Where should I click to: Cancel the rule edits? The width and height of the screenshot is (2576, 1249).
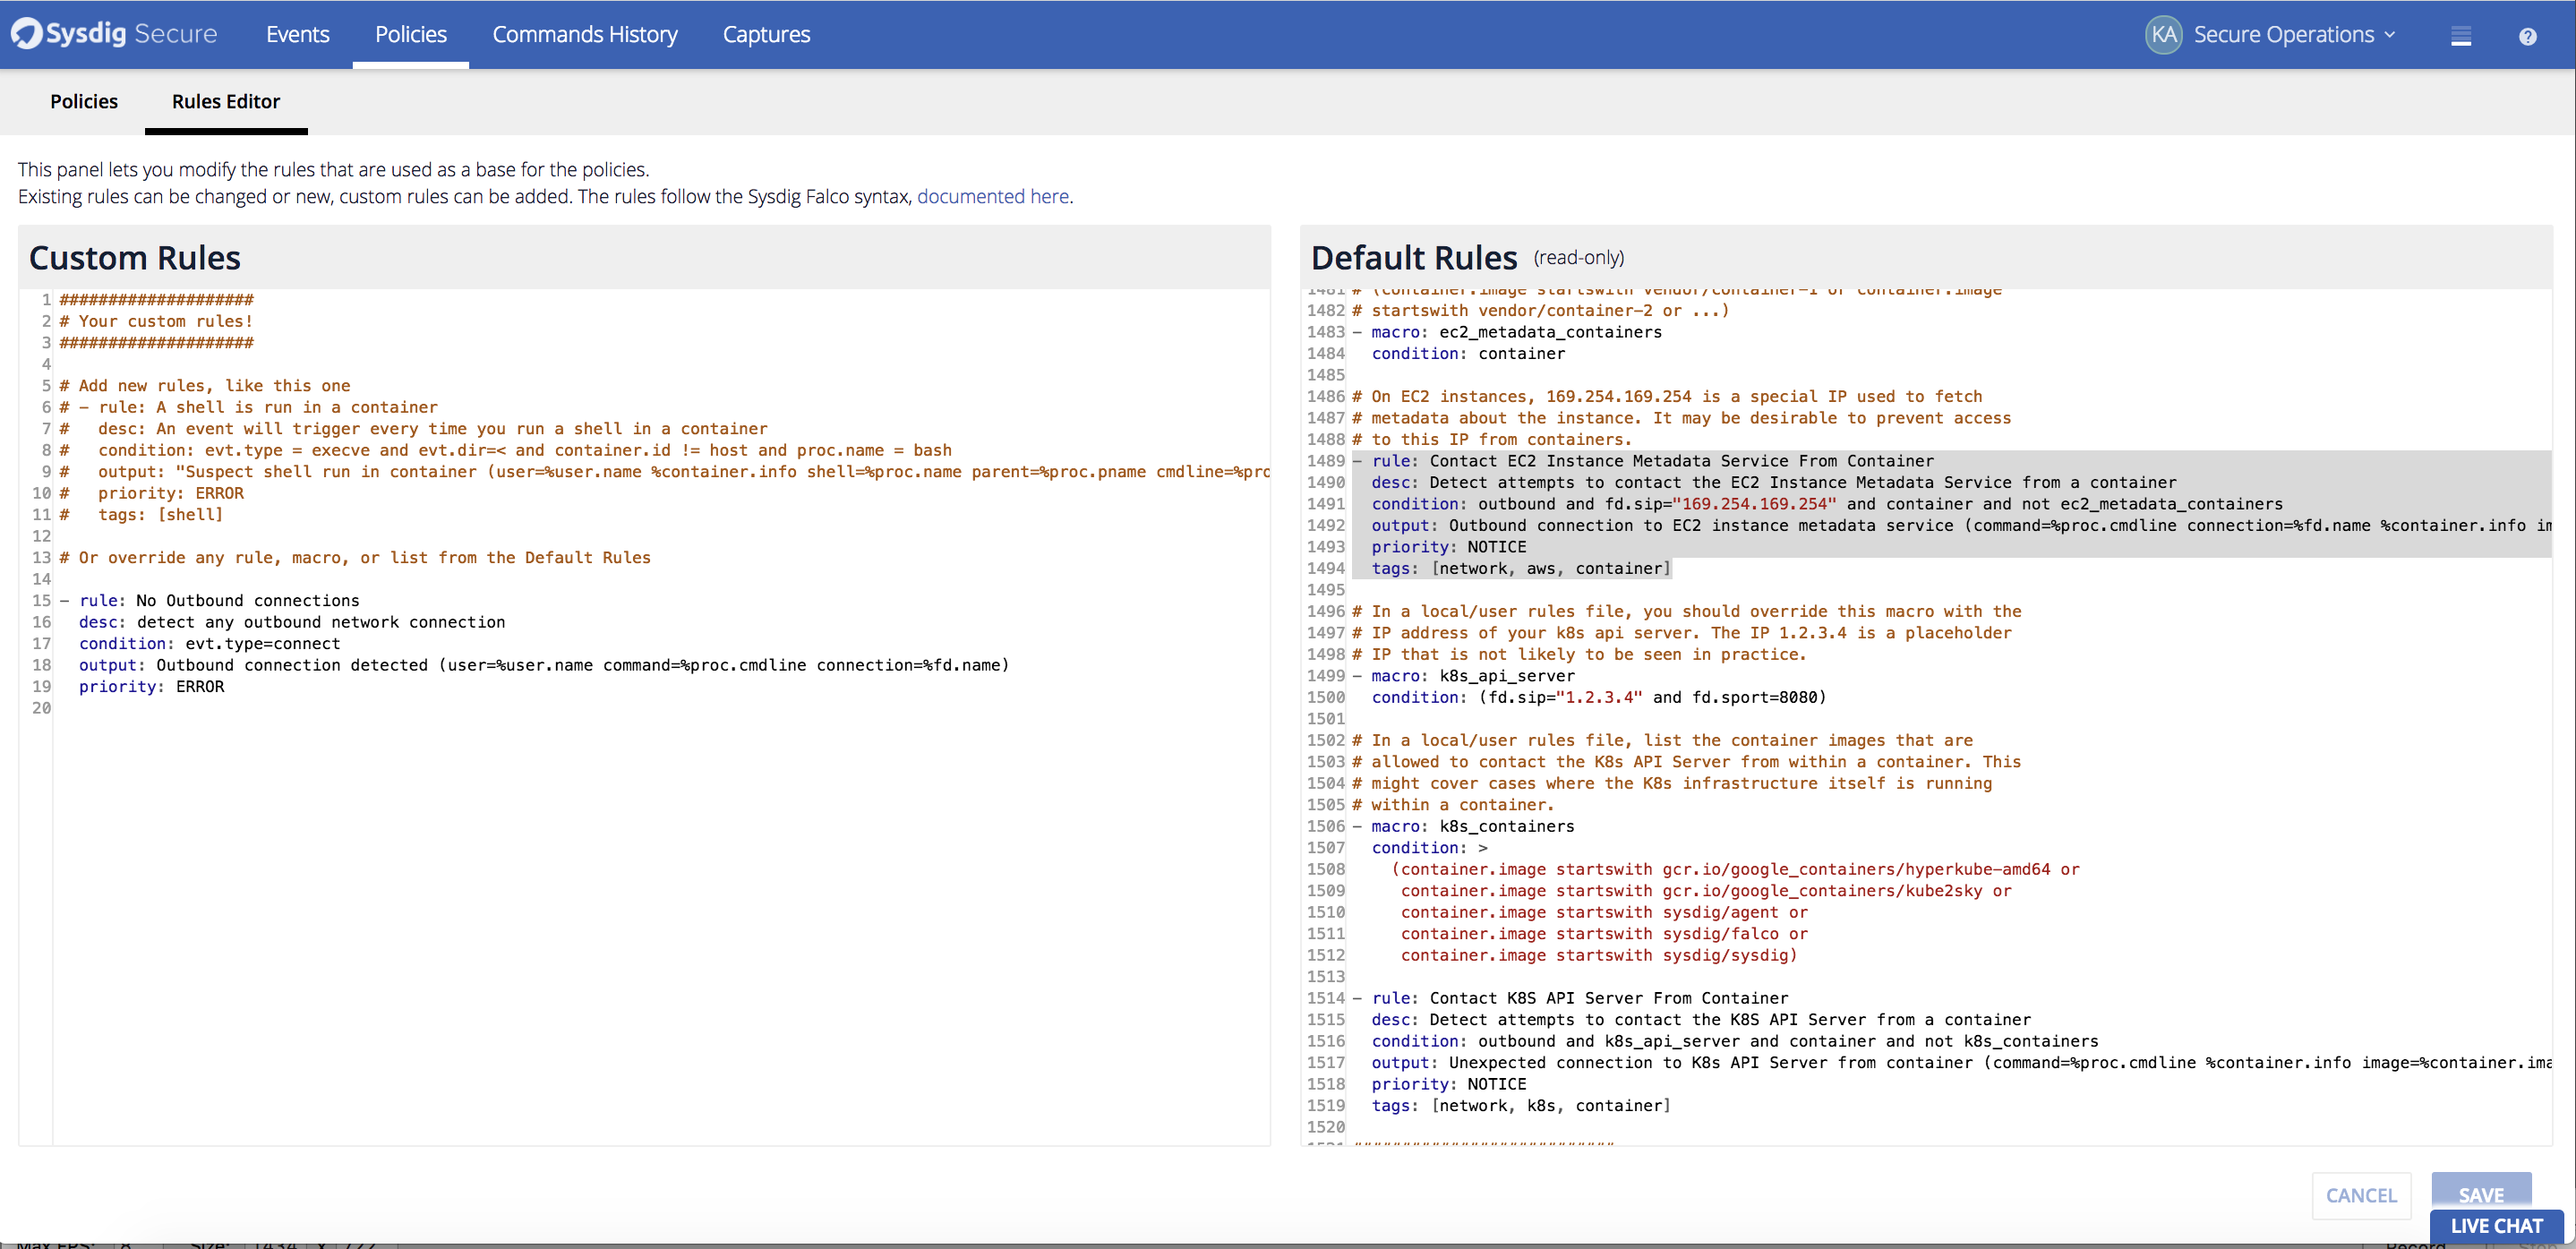[x=2361, y=1195]
